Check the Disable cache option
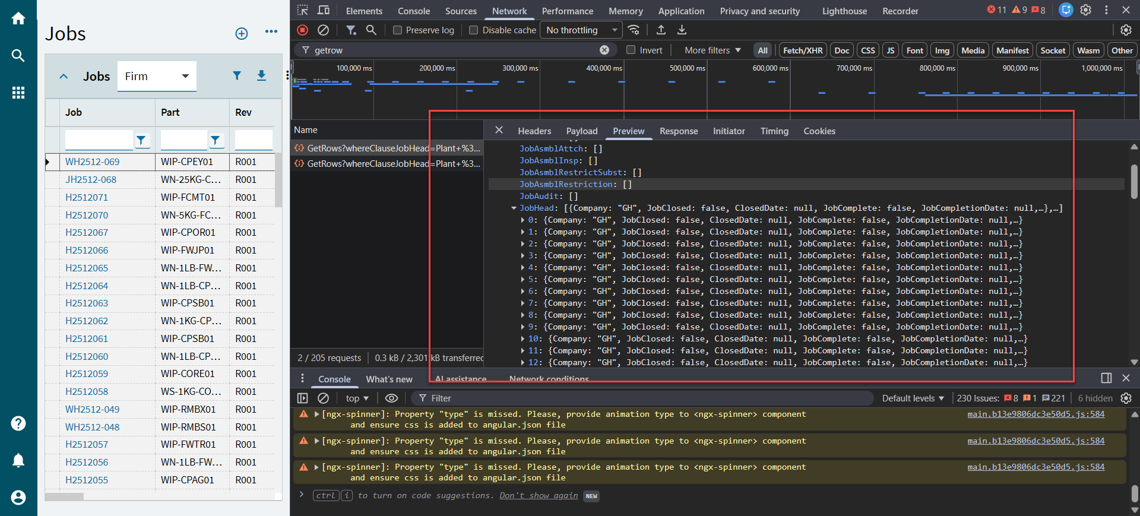The image size is (1140, 516). click(474, 30)
